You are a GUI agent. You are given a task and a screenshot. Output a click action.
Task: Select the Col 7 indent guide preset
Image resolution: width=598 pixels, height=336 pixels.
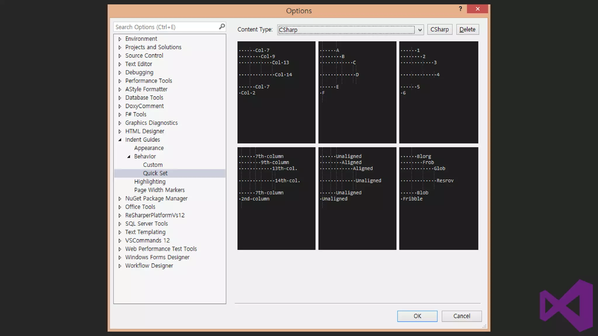pos(276,92)
